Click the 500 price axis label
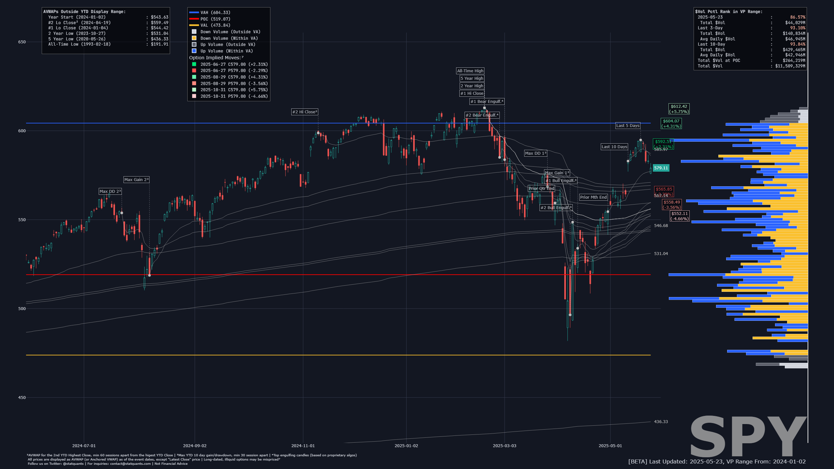Viewport: 834px width, 469px height. (x=22, y=309)
